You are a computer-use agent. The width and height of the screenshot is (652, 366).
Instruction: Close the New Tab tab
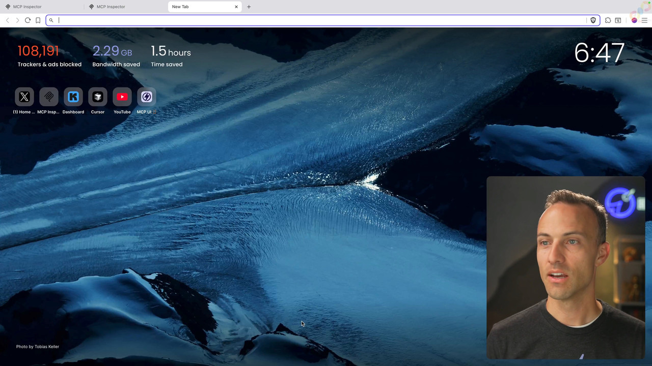pyautogui.click(x=236, y=7)
